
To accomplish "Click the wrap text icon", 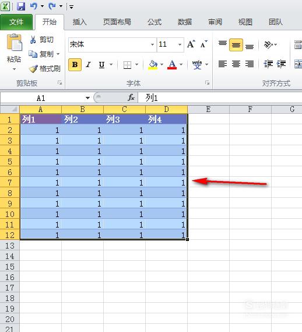I will pos(298,45).
